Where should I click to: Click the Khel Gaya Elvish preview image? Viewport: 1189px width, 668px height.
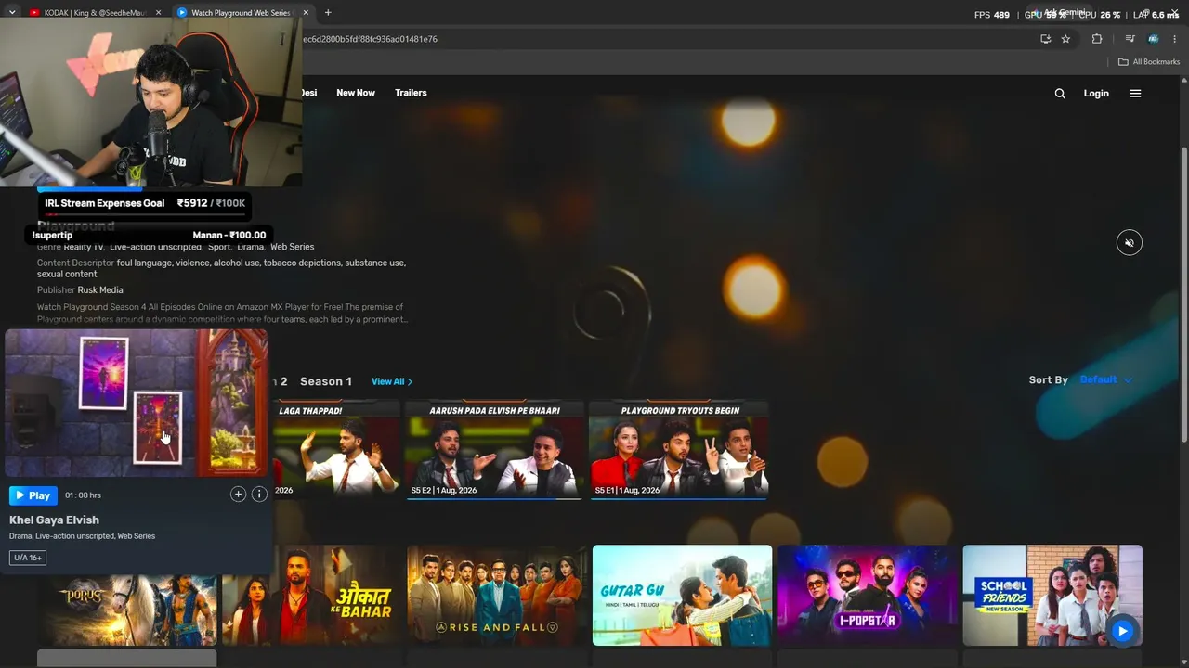[x=137, y=403]
